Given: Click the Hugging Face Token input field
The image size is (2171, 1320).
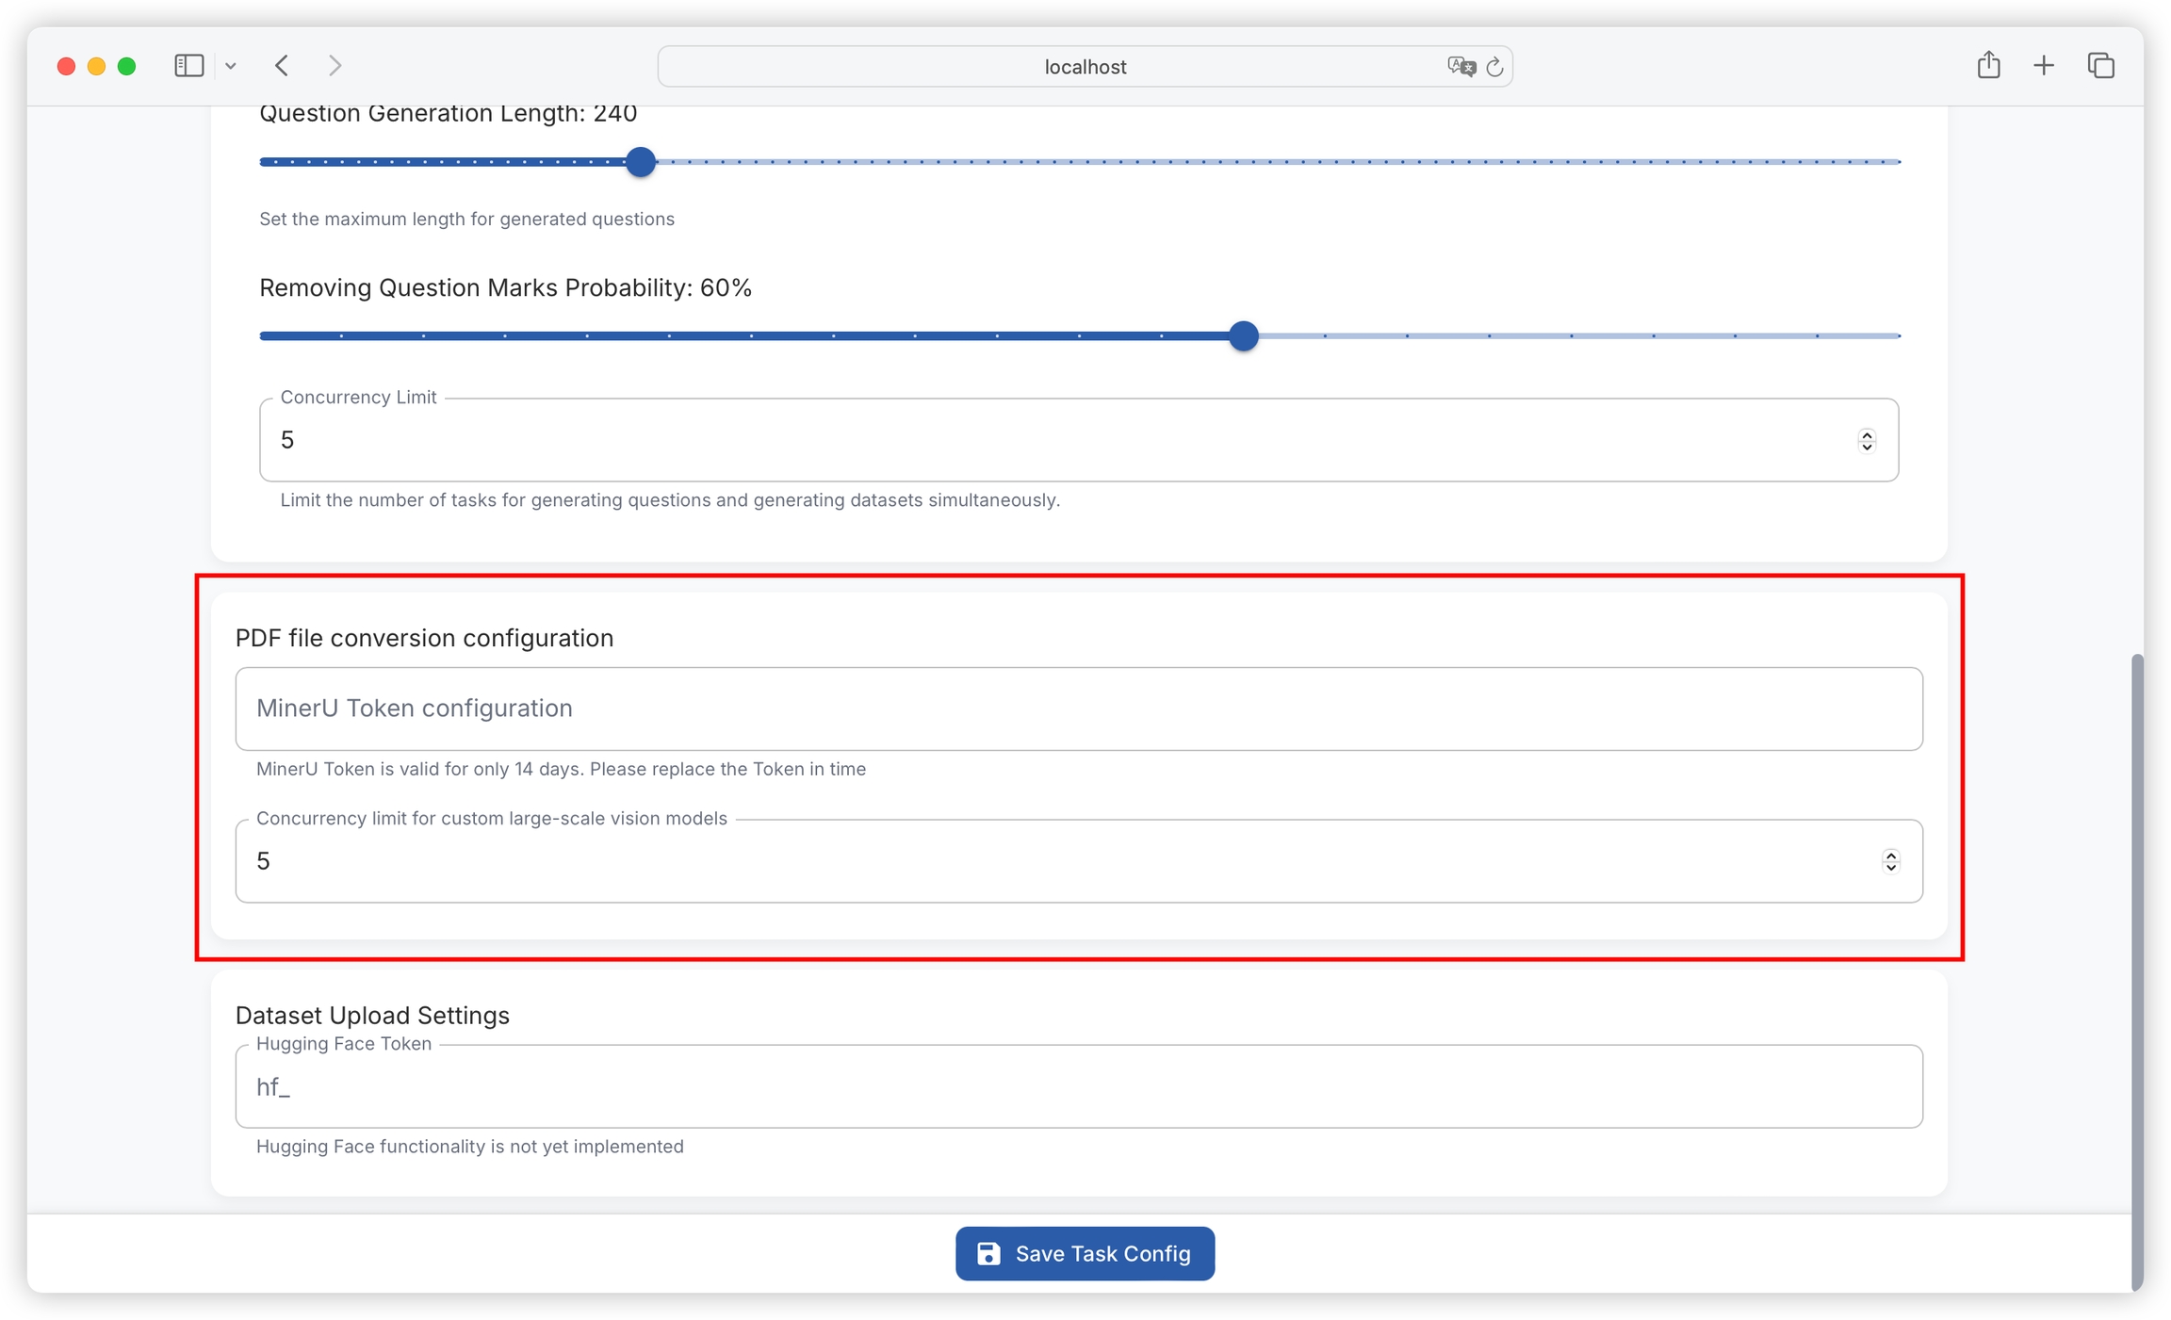Looking at the screenshot, I should click(1078, 1086).
